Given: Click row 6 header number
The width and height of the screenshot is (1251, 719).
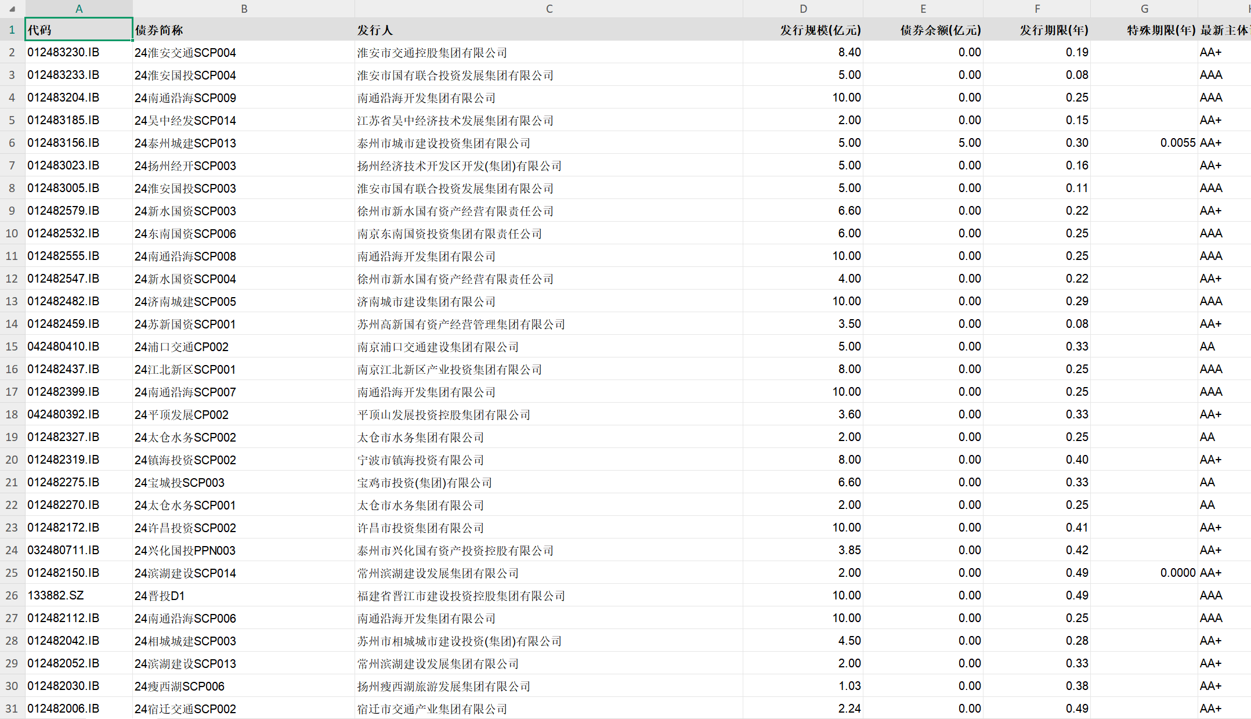Looking at the screenshot, I should tap(12, 143).
